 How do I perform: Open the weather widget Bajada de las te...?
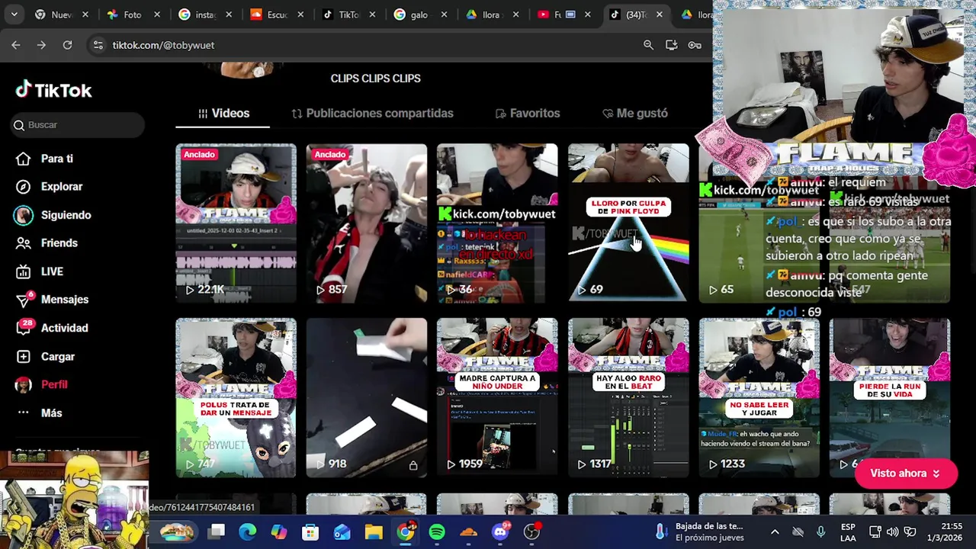click(x=700, y=531)
